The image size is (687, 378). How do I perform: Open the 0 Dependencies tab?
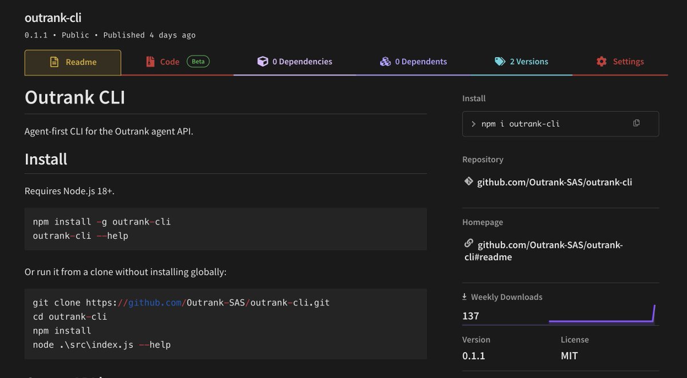[295, 62]
